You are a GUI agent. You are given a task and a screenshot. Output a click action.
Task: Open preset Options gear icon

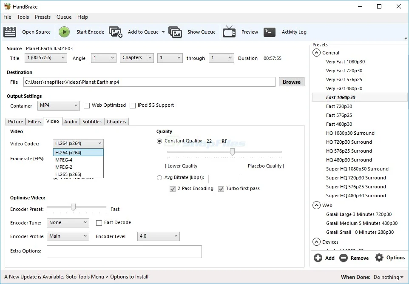coord(379,258)
